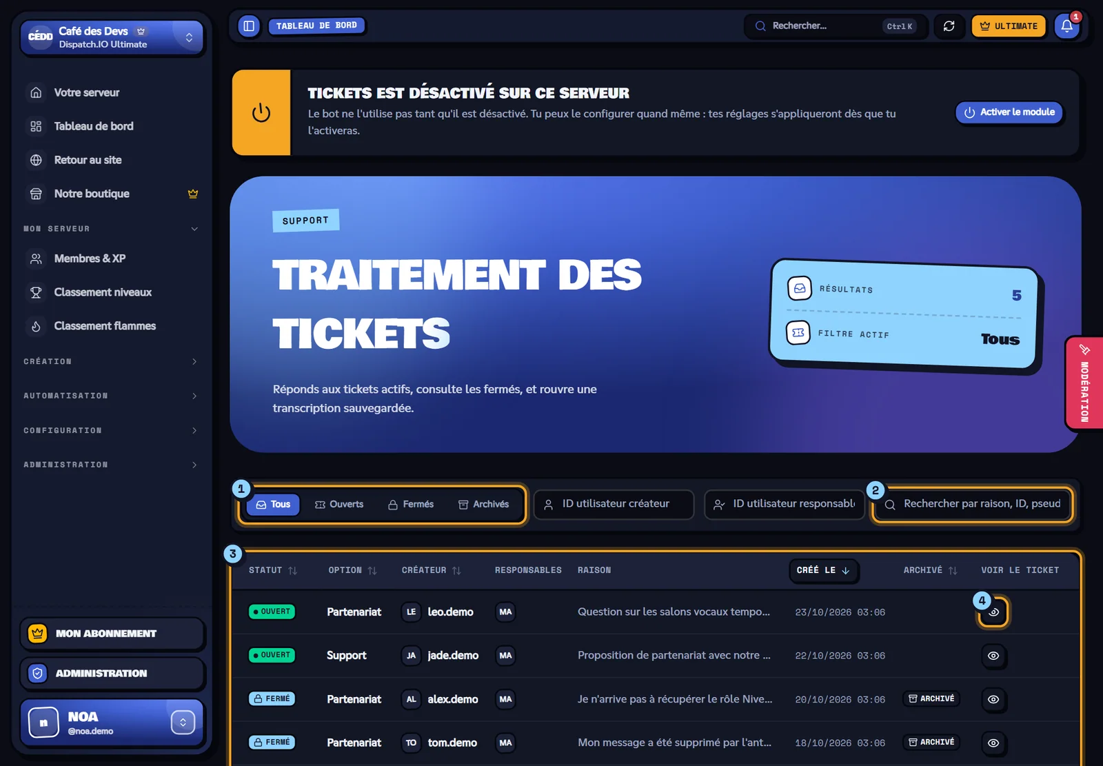This screenshot has width=1103, height=766.
Task: Click Mon abonnement button
Action: click(112, 634)
